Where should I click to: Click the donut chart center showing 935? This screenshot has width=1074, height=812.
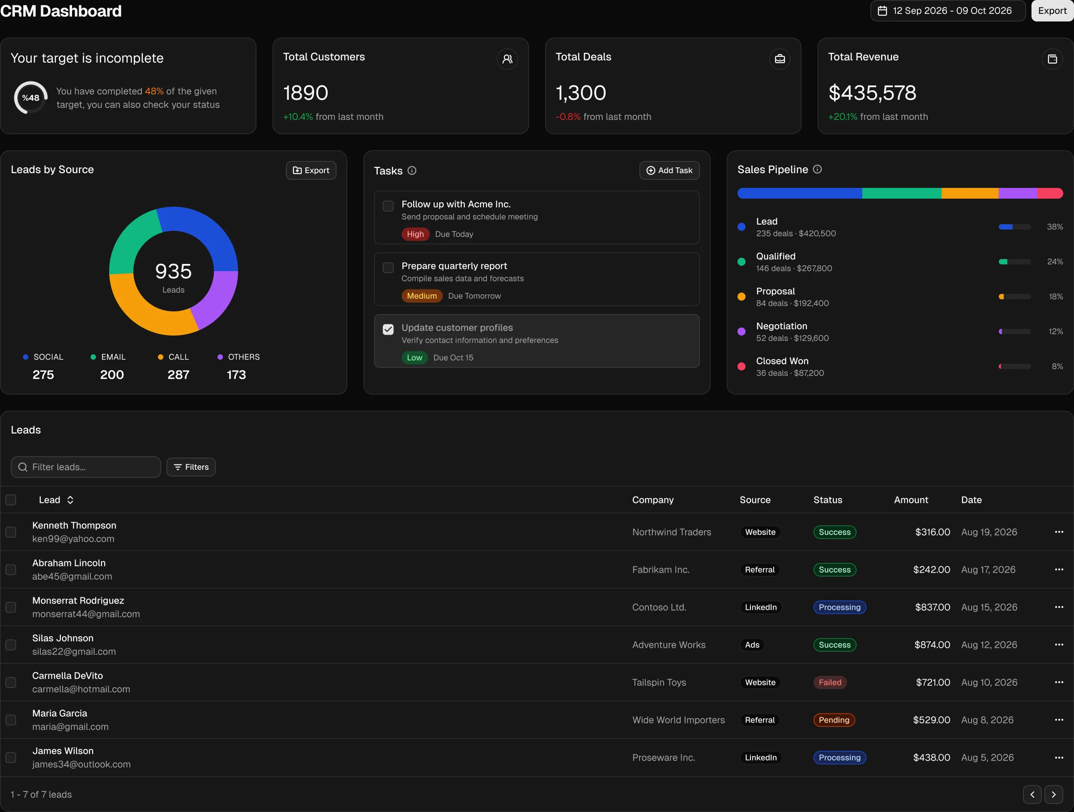pyautogui.click(x=173, y=271)
